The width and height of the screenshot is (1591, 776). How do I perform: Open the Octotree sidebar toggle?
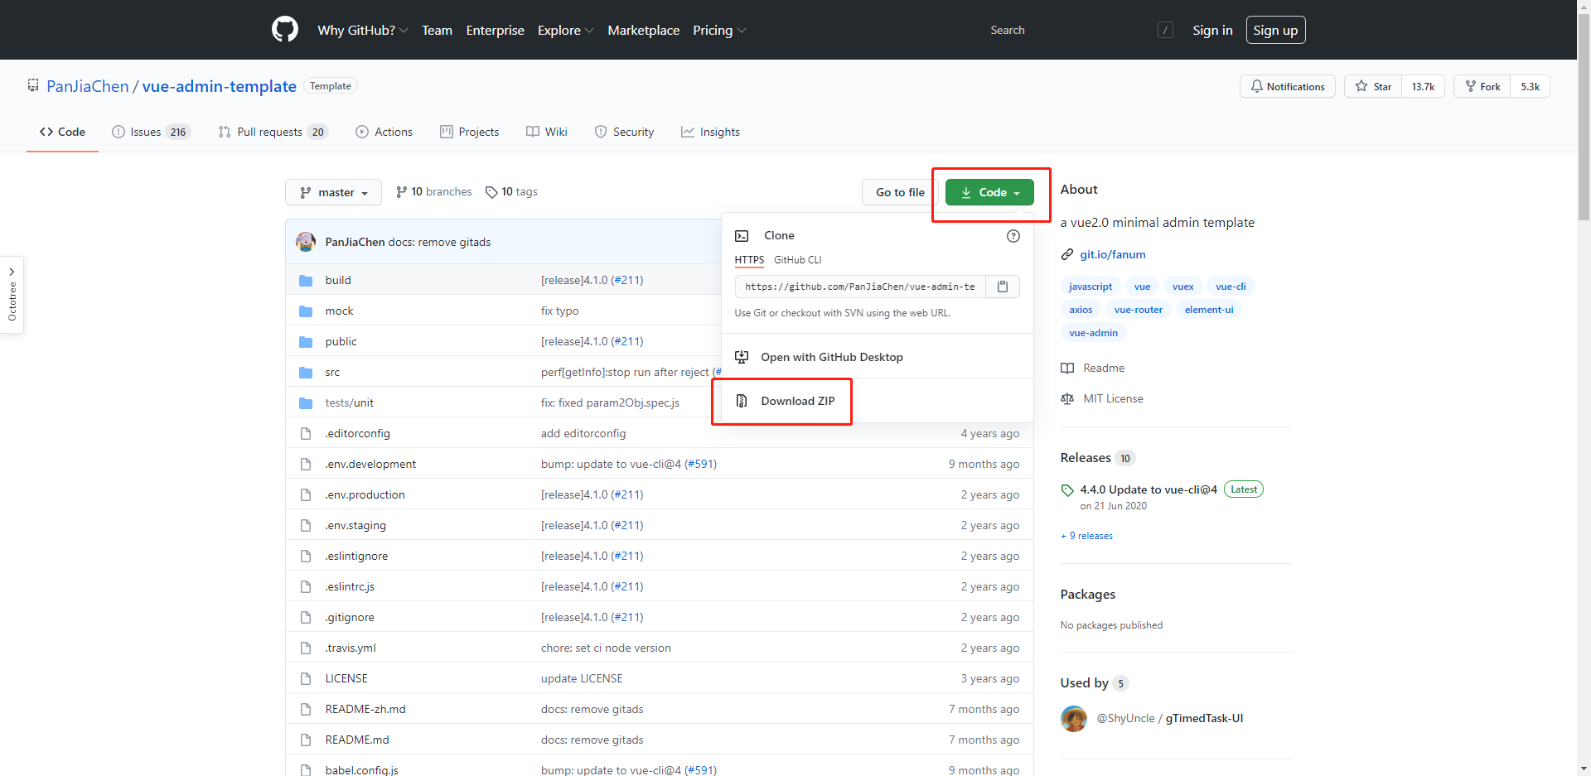point(12,295)
